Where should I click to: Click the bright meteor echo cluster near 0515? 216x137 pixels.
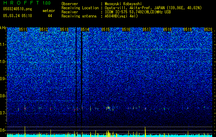point(108,108)
